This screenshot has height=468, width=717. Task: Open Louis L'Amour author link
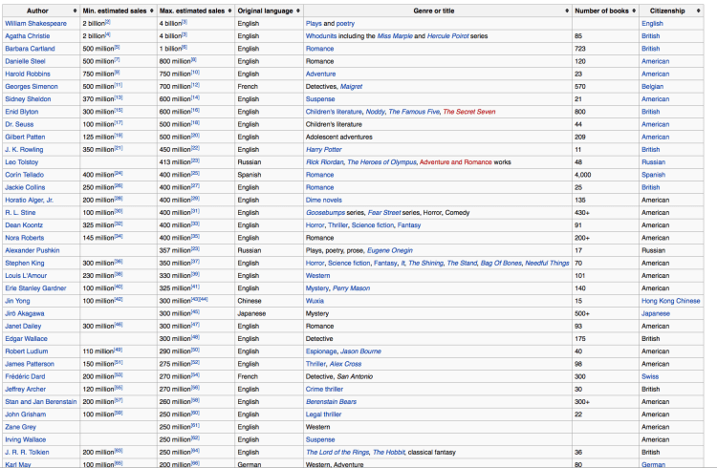26,276
